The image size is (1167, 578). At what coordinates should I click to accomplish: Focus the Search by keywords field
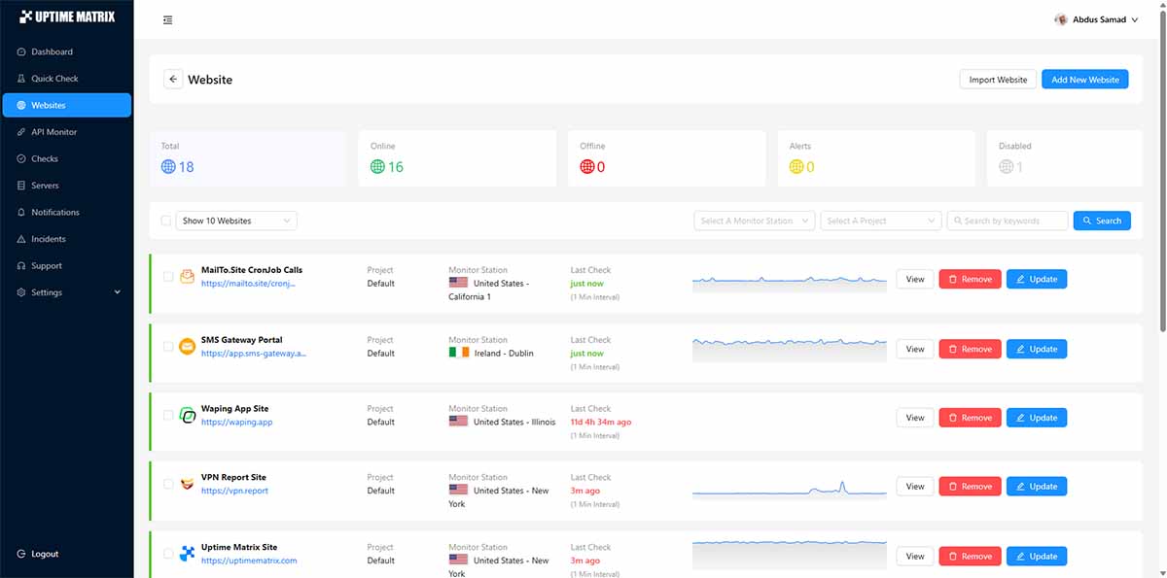coord(1008,221)
